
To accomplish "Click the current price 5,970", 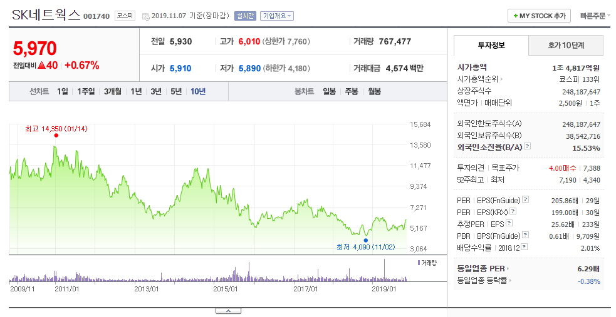I will coord(35,49).
